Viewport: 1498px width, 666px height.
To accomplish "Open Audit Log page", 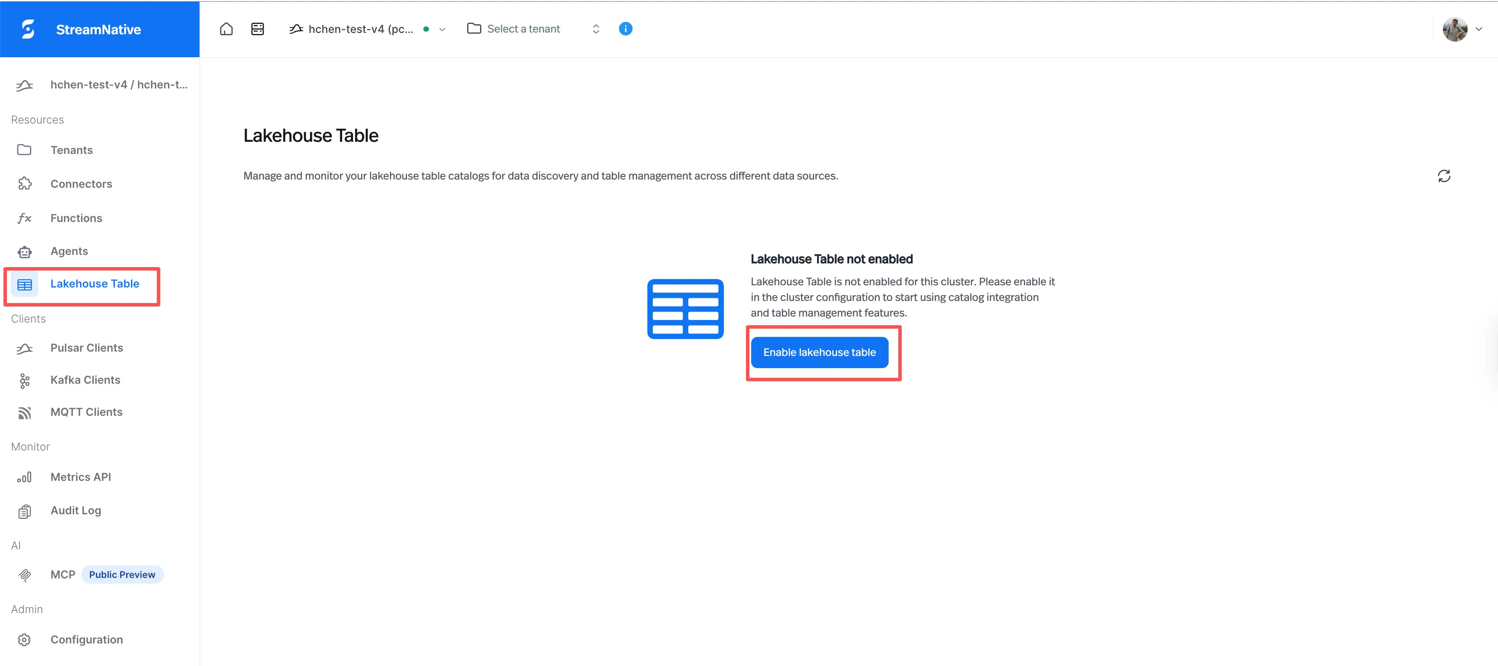I will point(75,510).
